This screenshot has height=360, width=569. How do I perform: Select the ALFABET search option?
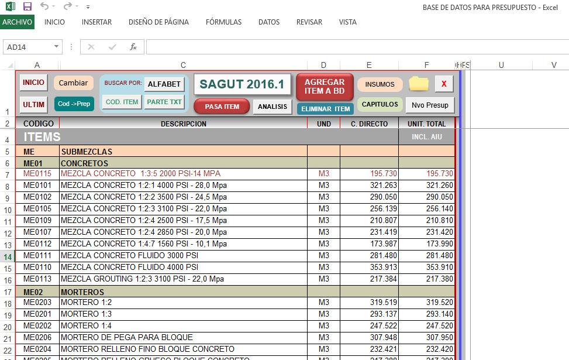tap(164, 84)
